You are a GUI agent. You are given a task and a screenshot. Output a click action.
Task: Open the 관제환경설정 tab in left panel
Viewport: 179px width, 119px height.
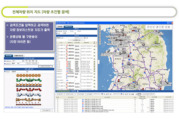coord(19,56)
